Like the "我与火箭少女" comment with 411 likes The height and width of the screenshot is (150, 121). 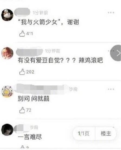tap(22, 34)
